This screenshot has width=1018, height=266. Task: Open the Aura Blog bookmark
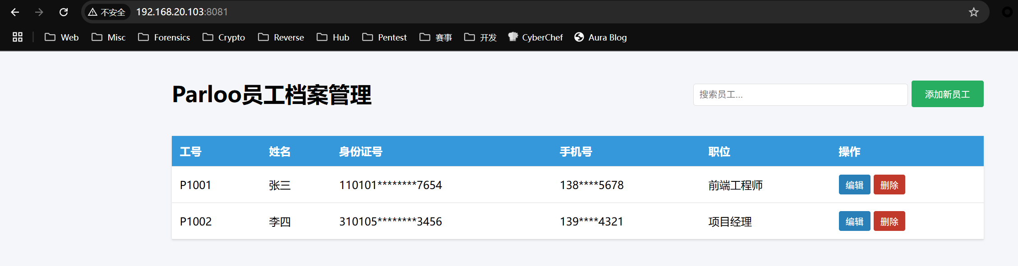(600, 37)
